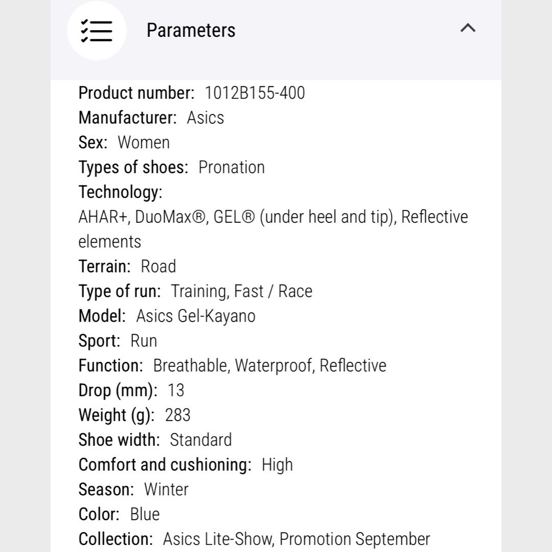Image resolution: width=552 pixels, height=552 pixels.
Task: Click the Standard shoe width value
Action: coord(201,440)
